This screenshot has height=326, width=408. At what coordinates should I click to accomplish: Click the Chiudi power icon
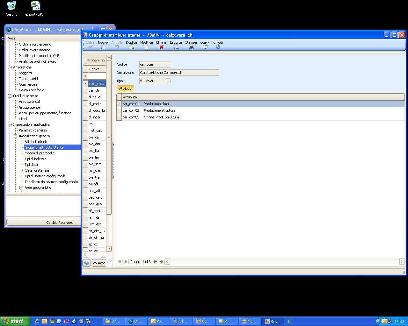click(218, 47)
